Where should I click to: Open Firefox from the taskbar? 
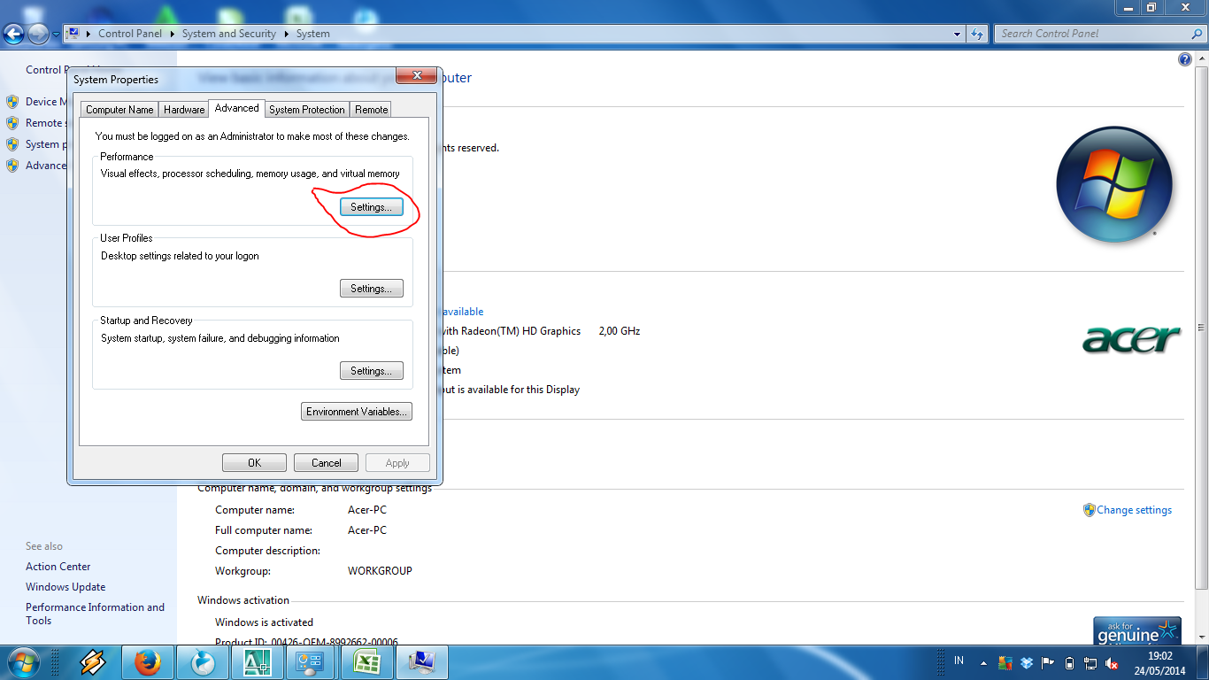tap(148, 662)
